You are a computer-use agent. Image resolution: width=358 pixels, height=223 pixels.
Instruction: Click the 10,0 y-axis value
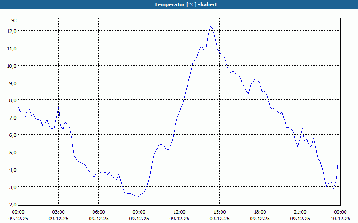(x=12, y=66)
